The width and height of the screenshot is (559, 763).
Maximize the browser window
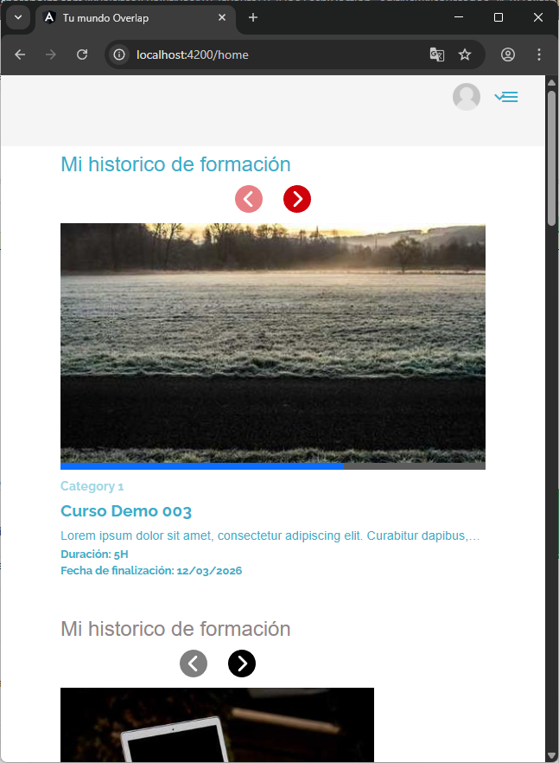click(499, 17)
